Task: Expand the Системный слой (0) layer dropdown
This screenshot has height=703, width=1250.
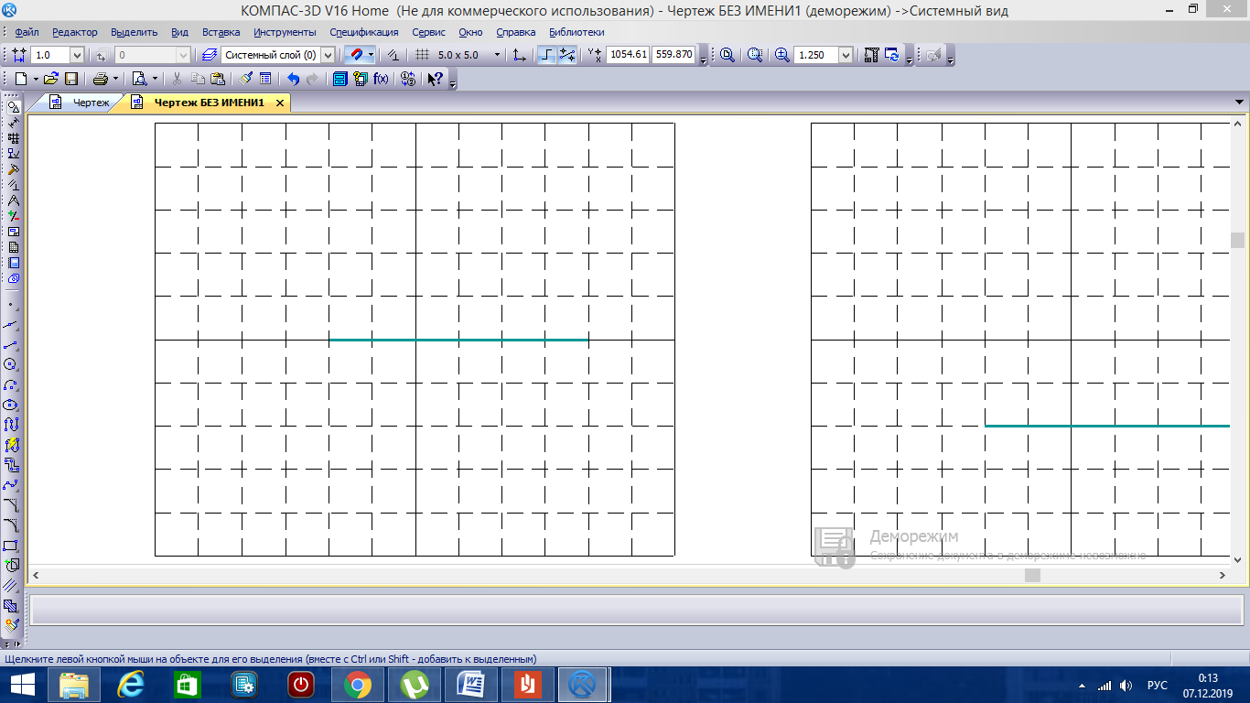Action: click(x=327, y=55)
